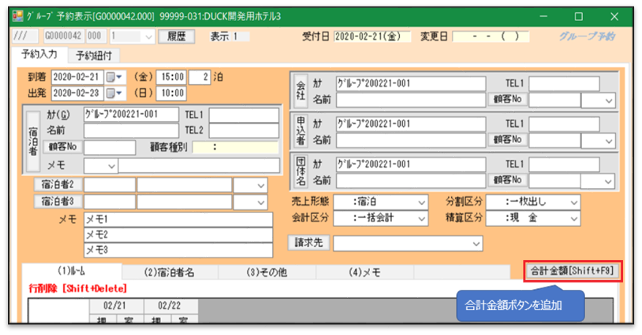Click the 変更日 date field

pos(491,36)
